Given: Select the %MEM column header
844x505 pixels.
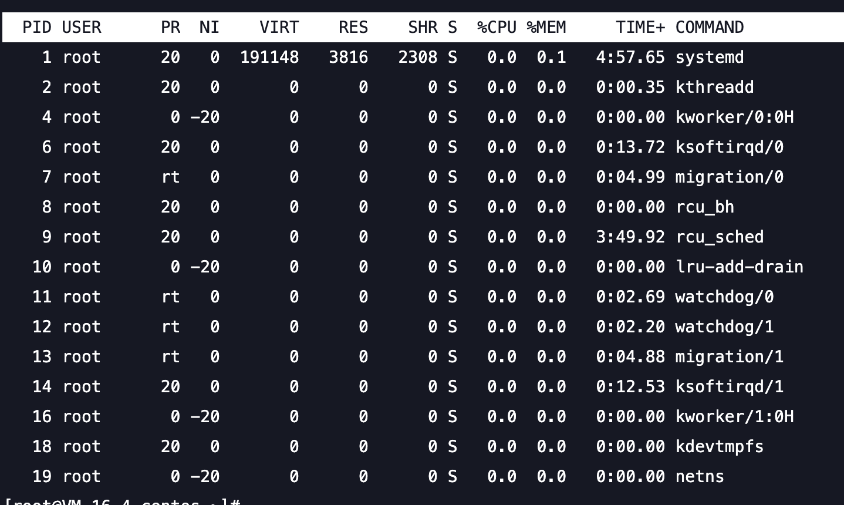Looking at the screenshot, I should [x=546, y=28].
